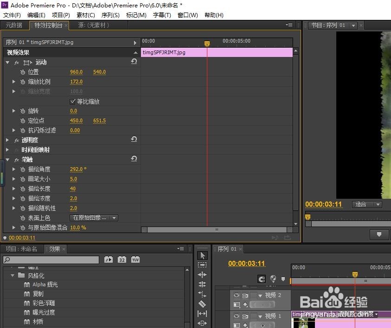The height and width of the screenshot is (328, 391).
Task: Click the program monitor playhead marker
Action: [x=308, y=217]
